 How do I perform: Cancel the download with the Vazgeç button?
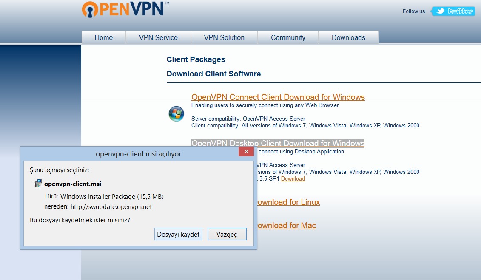point(227,234)
